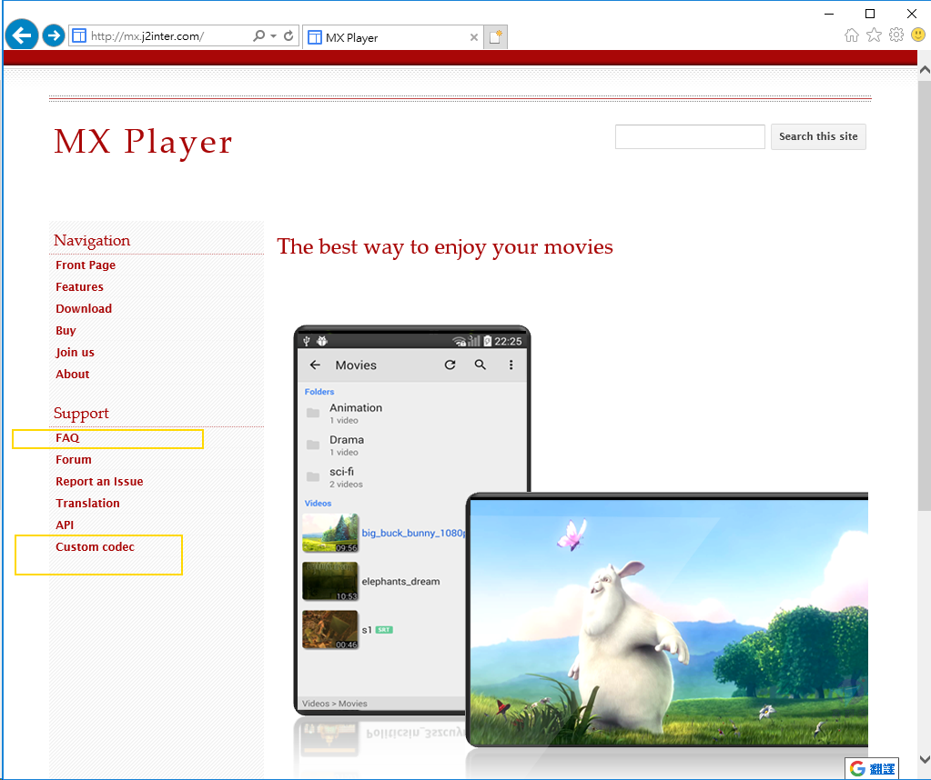
Task: Click the s1 video thumbnail
Action: coord(330,630)
